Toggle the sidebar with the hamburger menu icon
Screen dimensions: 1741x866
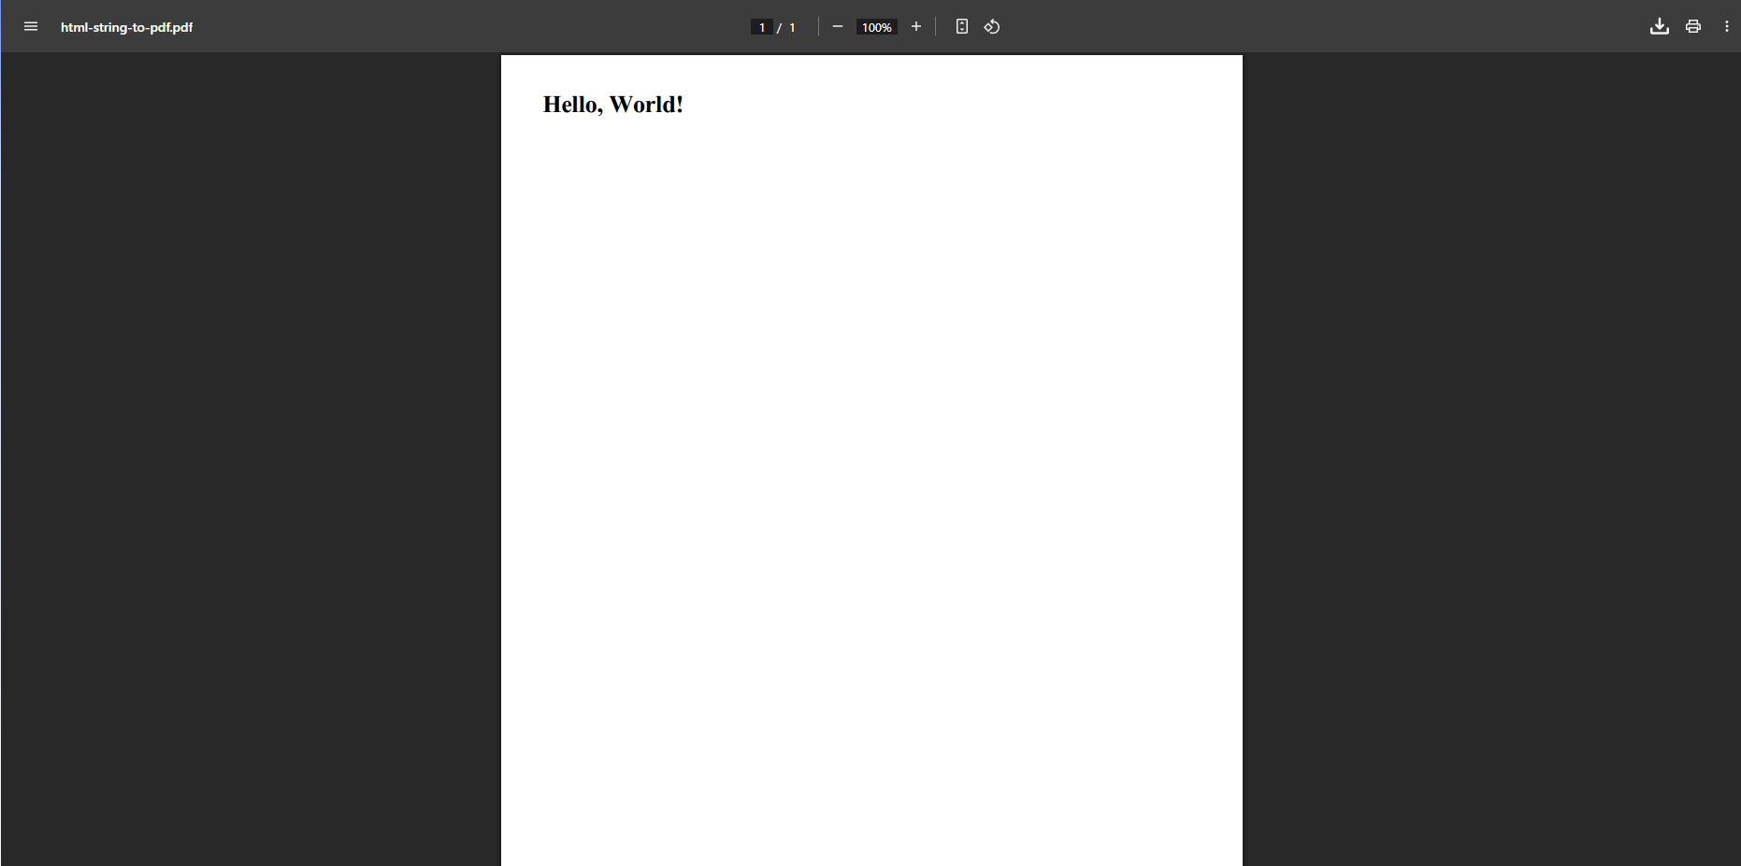point(31,26)
